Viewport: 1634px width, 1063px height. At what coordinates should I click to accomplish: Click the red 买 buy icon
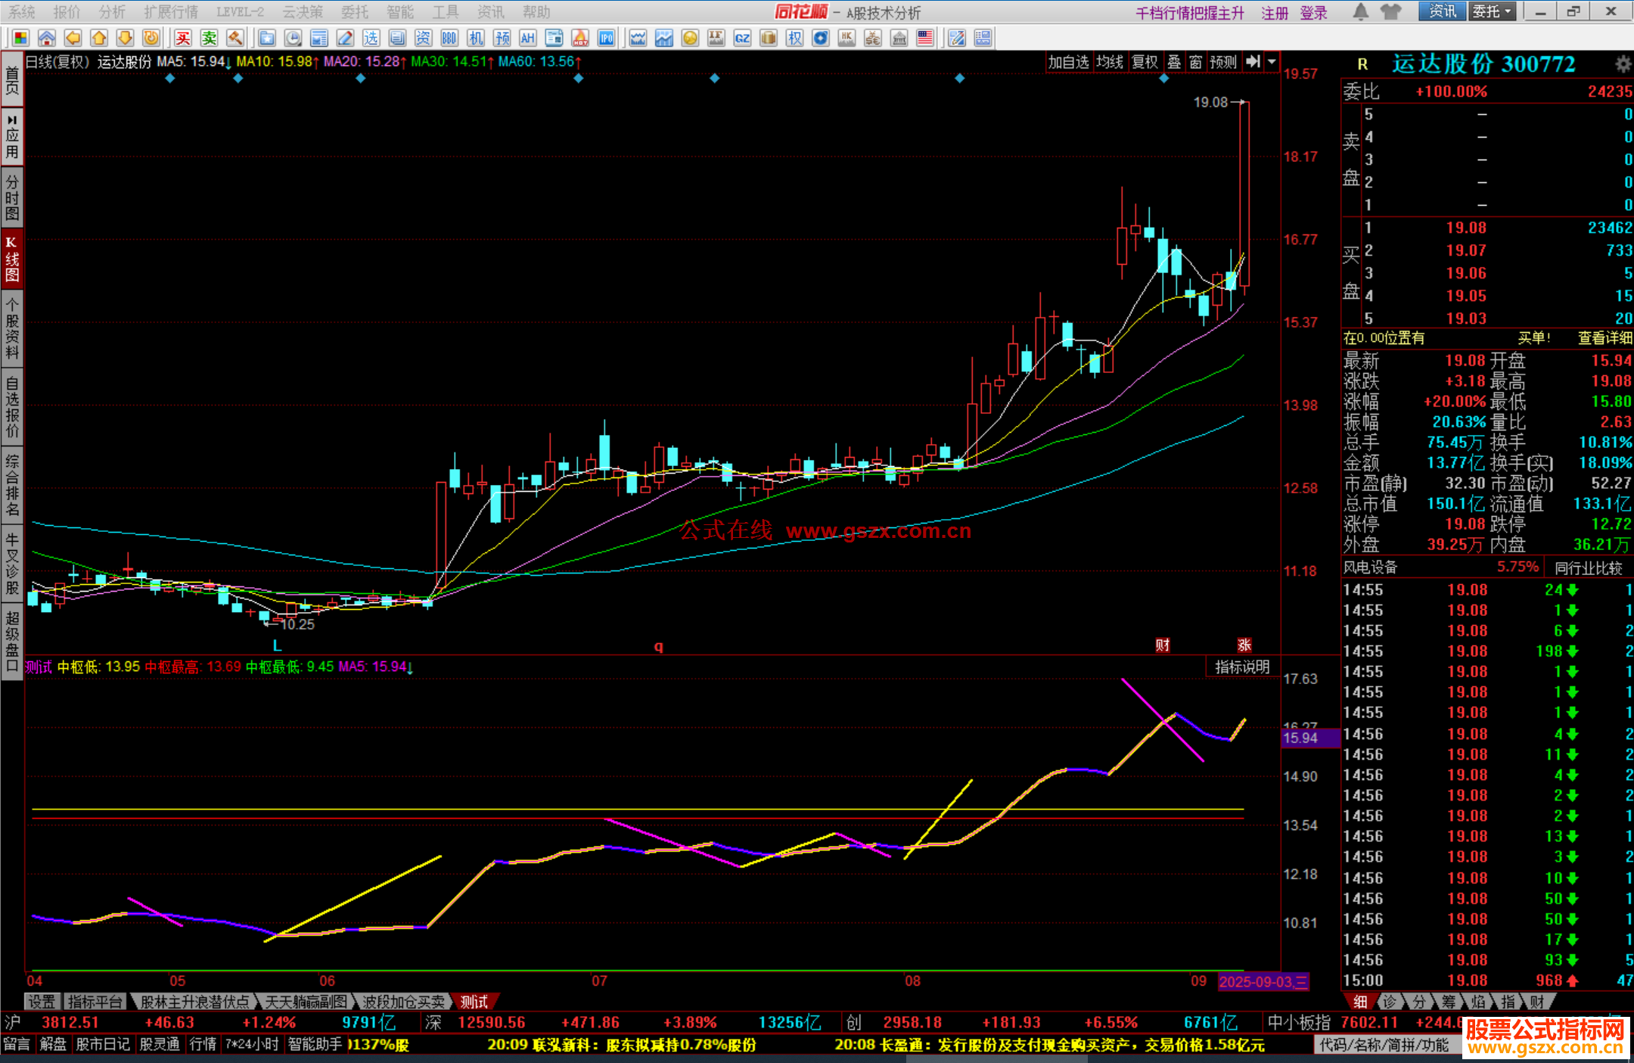[x=183, y=38]
